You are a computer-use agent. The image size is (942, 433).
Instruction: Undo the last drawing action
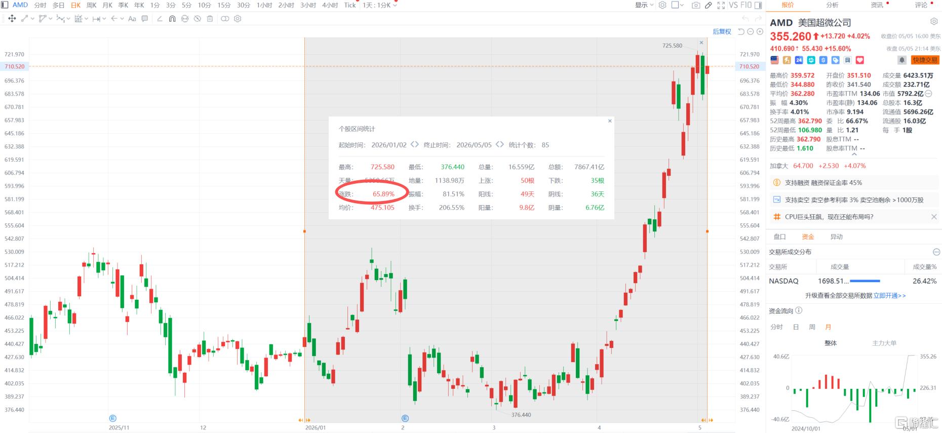coord(745,19)
